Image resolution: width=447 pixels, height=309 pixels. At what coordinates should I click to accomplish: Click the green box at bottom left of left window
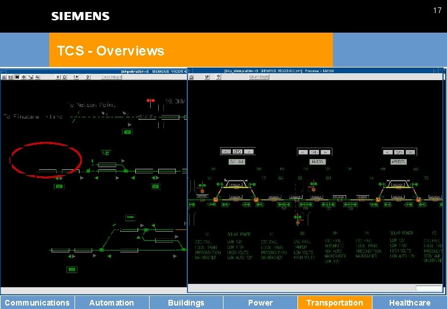(x=72, y=270)
